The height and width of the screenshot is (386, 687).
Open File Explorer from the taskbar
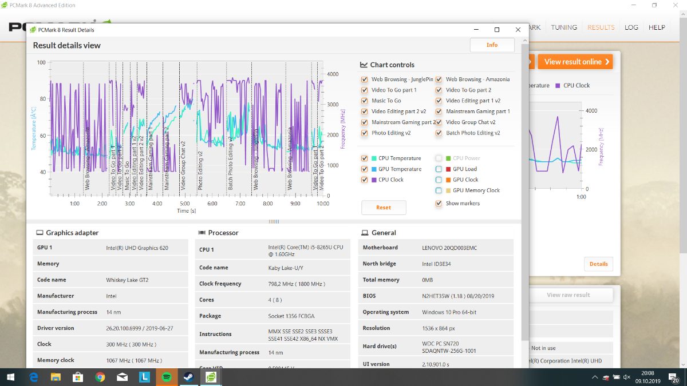tap(56, 377)
